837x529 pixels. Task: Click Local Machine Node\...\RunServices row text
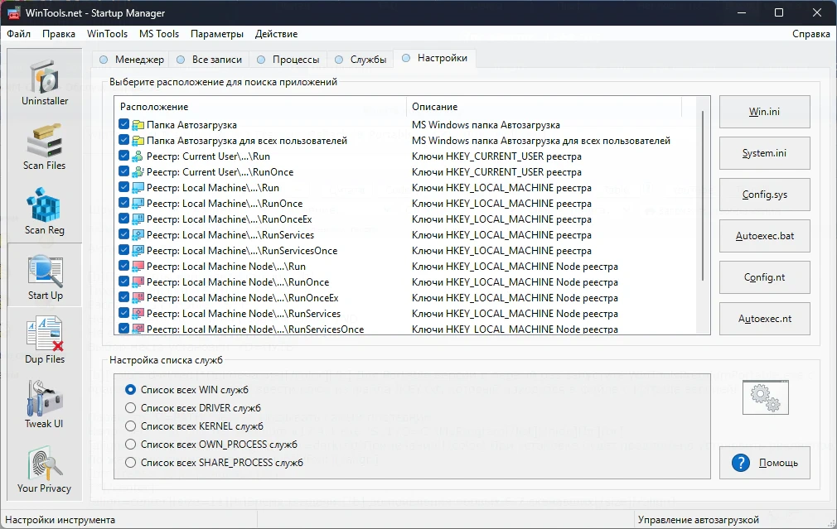(x=244, y=314)
